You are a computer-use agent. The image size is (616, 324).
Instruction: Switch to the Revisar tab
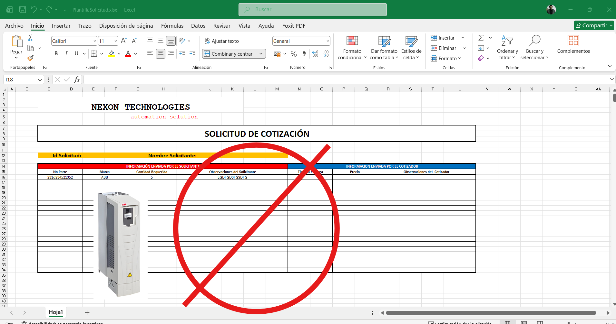[x=222, y=26]
